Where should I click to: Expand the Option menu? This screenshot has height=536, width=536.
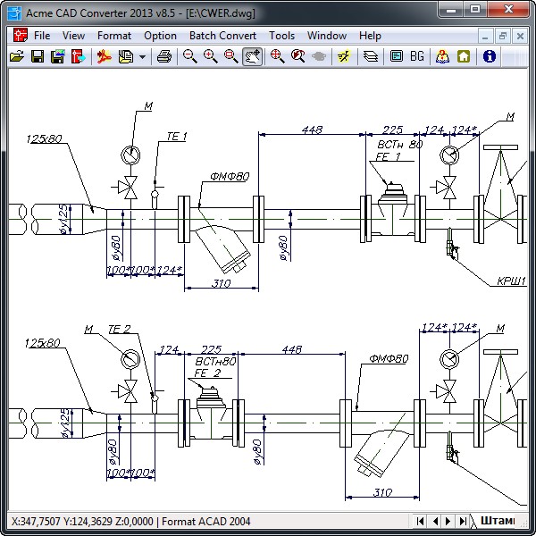click(x=160, y=36)
